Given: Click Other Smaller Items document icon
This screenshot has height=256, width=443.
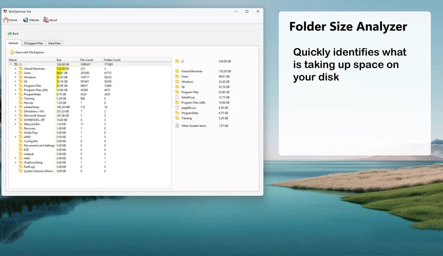Looking at the screenshot, I should click(177, 126).
